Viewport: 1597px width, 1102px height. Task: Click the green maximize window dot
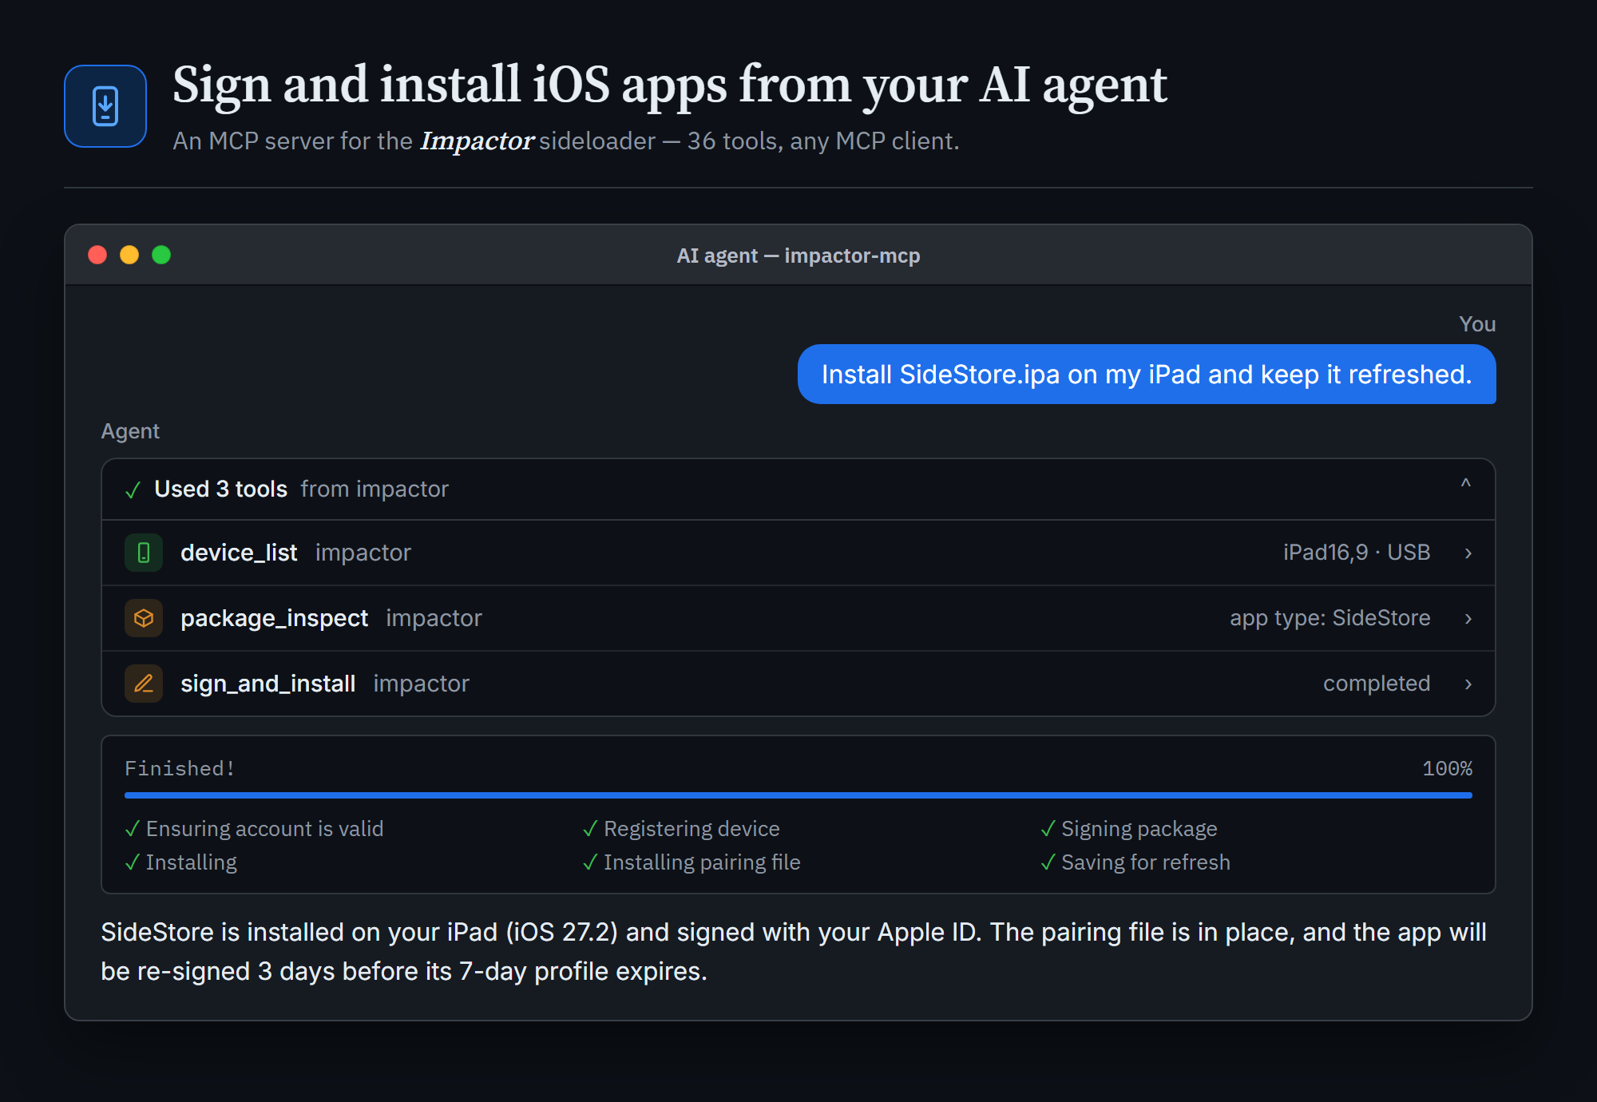(161, 255)
